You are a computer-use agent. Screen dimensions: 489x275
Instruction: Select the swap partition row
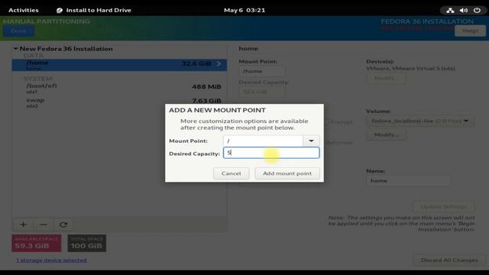coord(119,102)
